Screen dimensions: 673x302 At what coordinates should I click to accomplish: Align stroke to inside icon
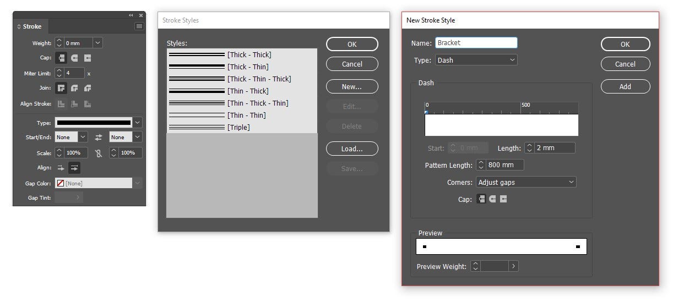pyautogui.click(x=75, y=104)
